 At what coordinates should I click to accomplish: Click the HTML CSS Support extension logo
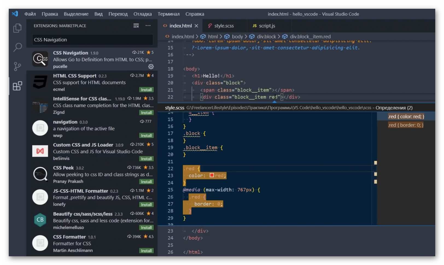pyautogui.click(x=40, y=82)
